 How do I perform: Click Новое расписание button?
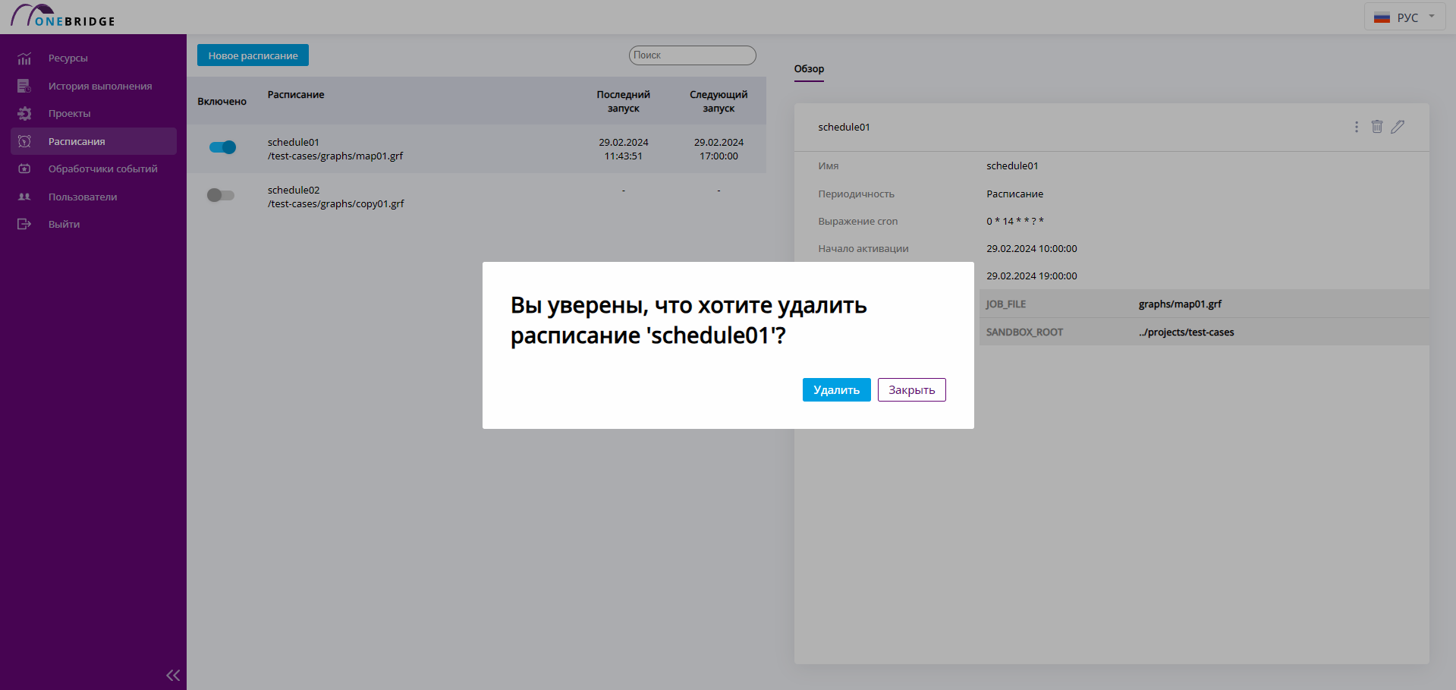pos(253,55)
